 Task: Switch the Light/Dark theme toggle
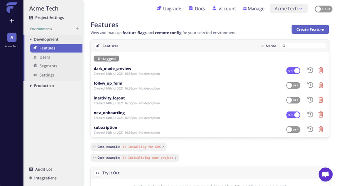(323, 9)
